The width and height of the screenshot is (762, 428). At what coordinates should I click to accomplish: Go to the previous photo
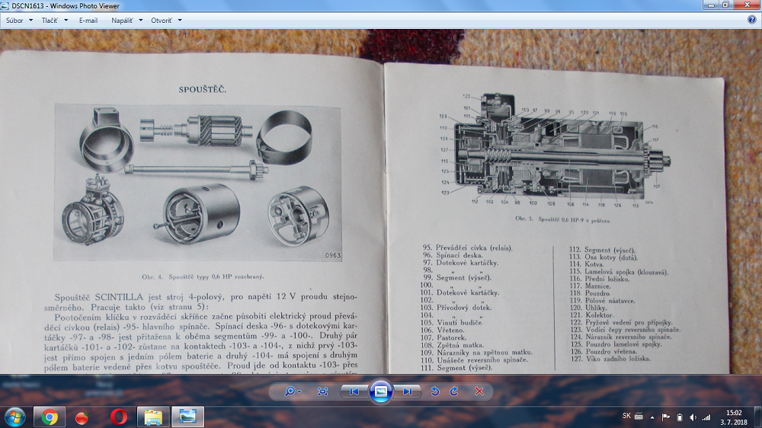pos(354,391)
